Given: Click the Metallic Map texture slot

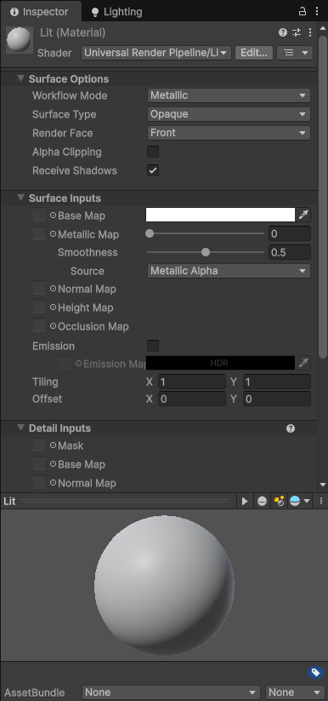Looking at the screenshot, I should 39,234.
